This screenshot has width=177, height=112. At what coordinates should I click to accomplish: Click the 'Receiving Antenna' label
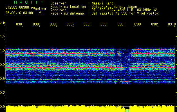67,13
